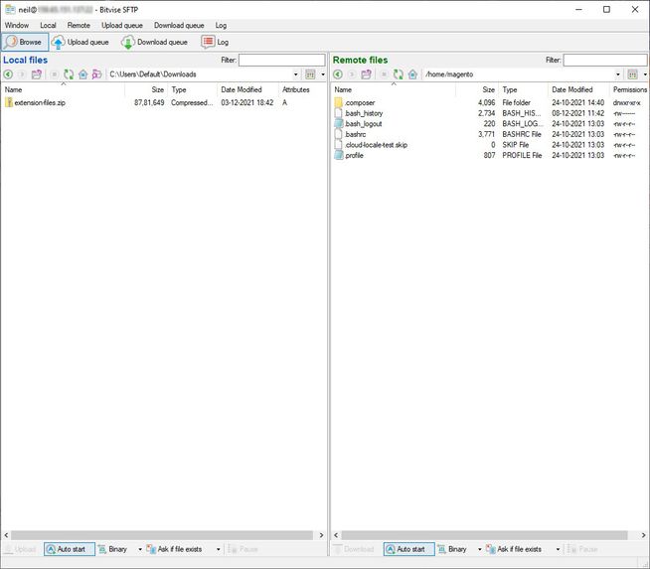Open local Ask if file exists dropdown
The image size is (650, 569).
point(218,549)
